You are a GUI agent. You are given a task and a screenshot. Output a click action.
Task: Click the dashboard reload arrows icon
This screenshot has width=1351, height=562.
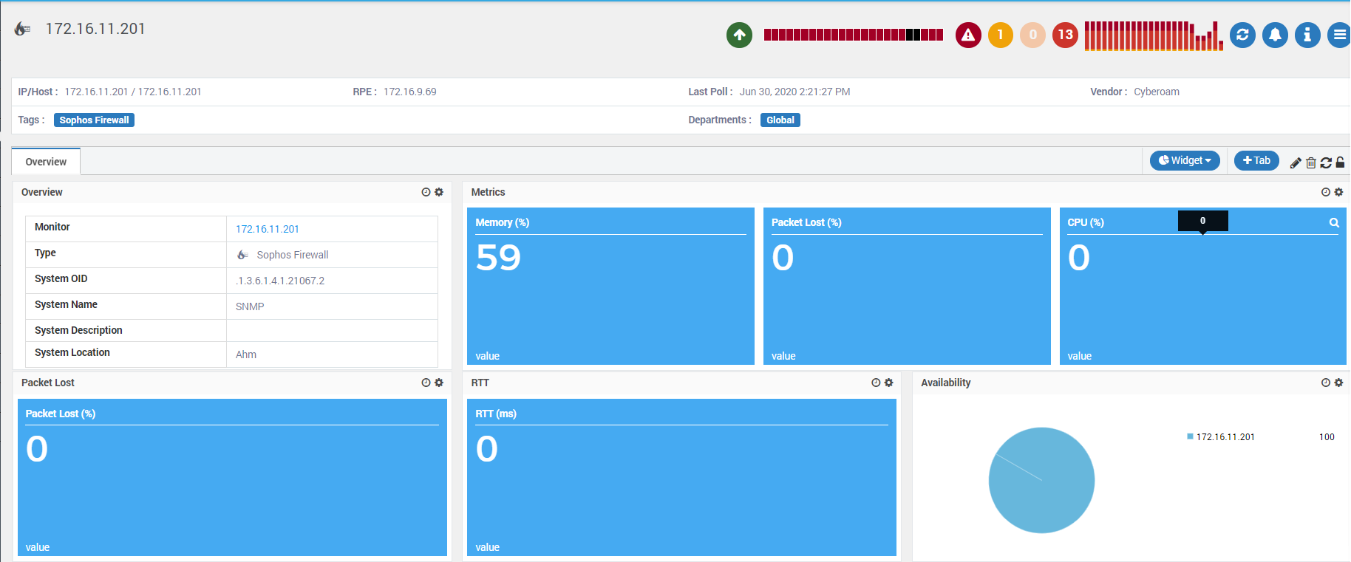(1326, 162)
